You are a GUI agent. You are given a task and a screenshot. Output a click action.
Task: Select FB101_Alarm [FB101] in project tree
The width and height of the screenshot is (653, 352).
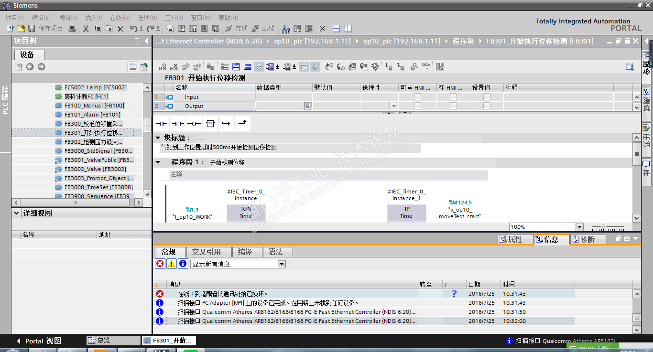(x=92, y=115)
